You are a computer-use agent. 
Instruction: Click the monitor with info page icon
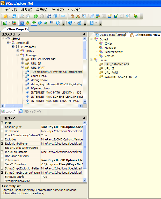tap(84, 16)
